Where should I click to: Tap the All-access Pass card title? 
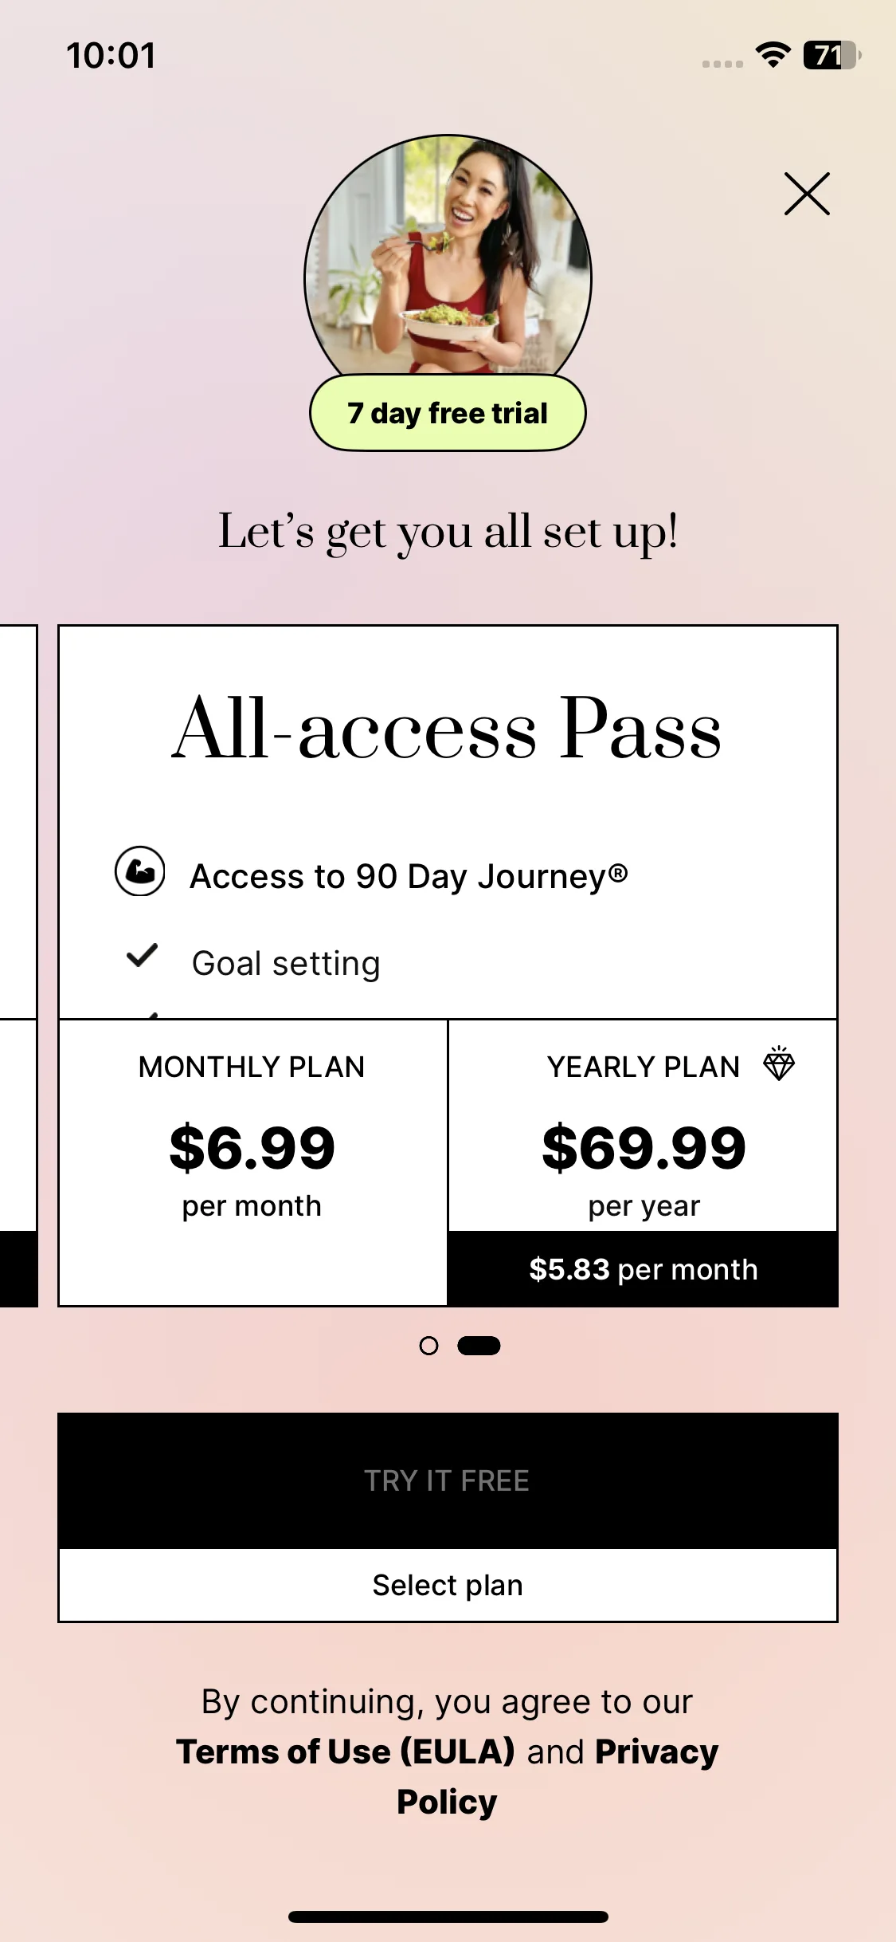pyautogui.click(x=448, y=729)
